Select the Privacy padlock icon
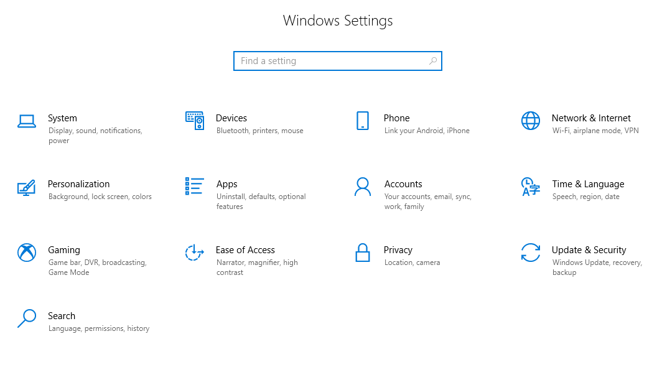 tap(363, 253)
